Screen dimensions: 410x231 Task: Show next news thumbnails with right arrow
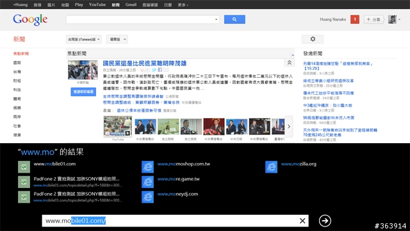coord(289,126)
